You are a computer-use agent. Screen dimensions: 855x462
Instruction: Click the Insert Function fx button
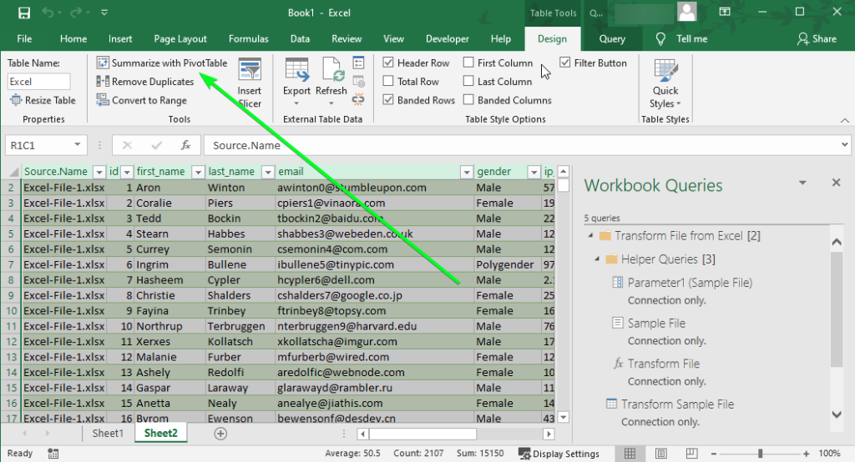point(185,145)
